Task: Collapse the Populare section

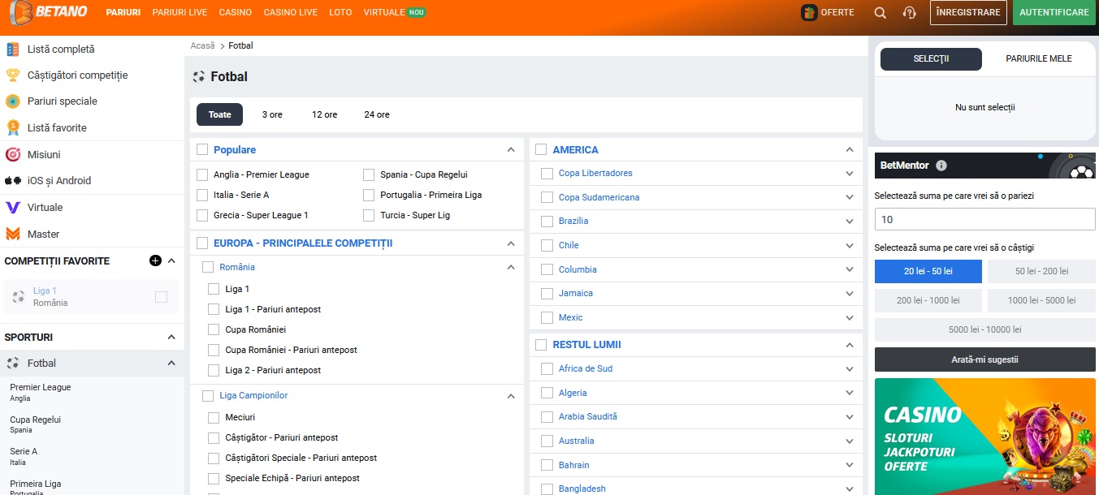Action: click(511, 149)
